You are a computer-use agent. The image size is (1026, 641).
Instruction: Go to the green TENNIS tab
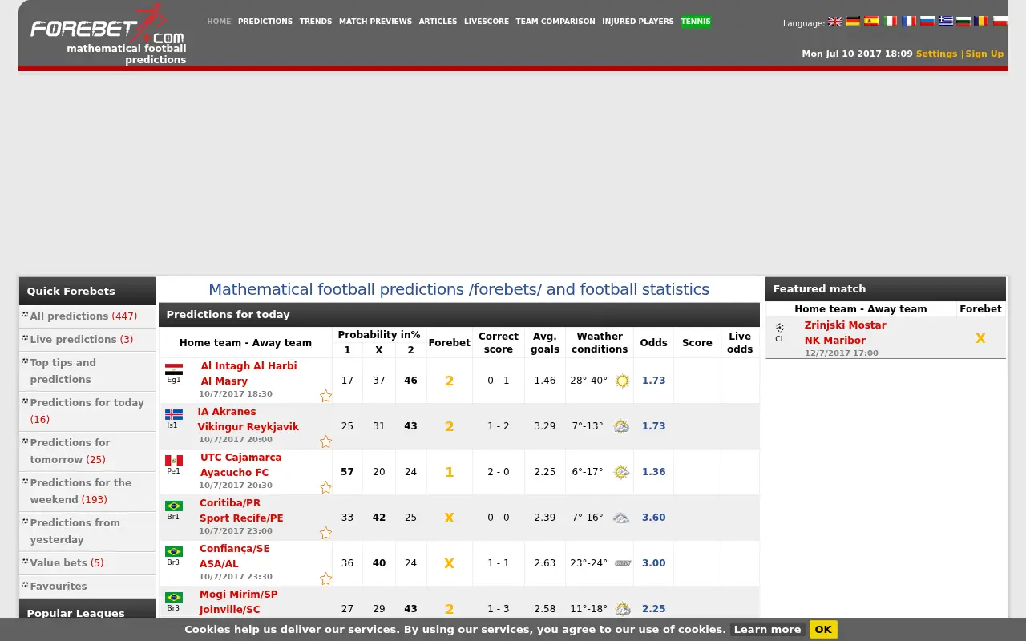click(x=696, y=22)
